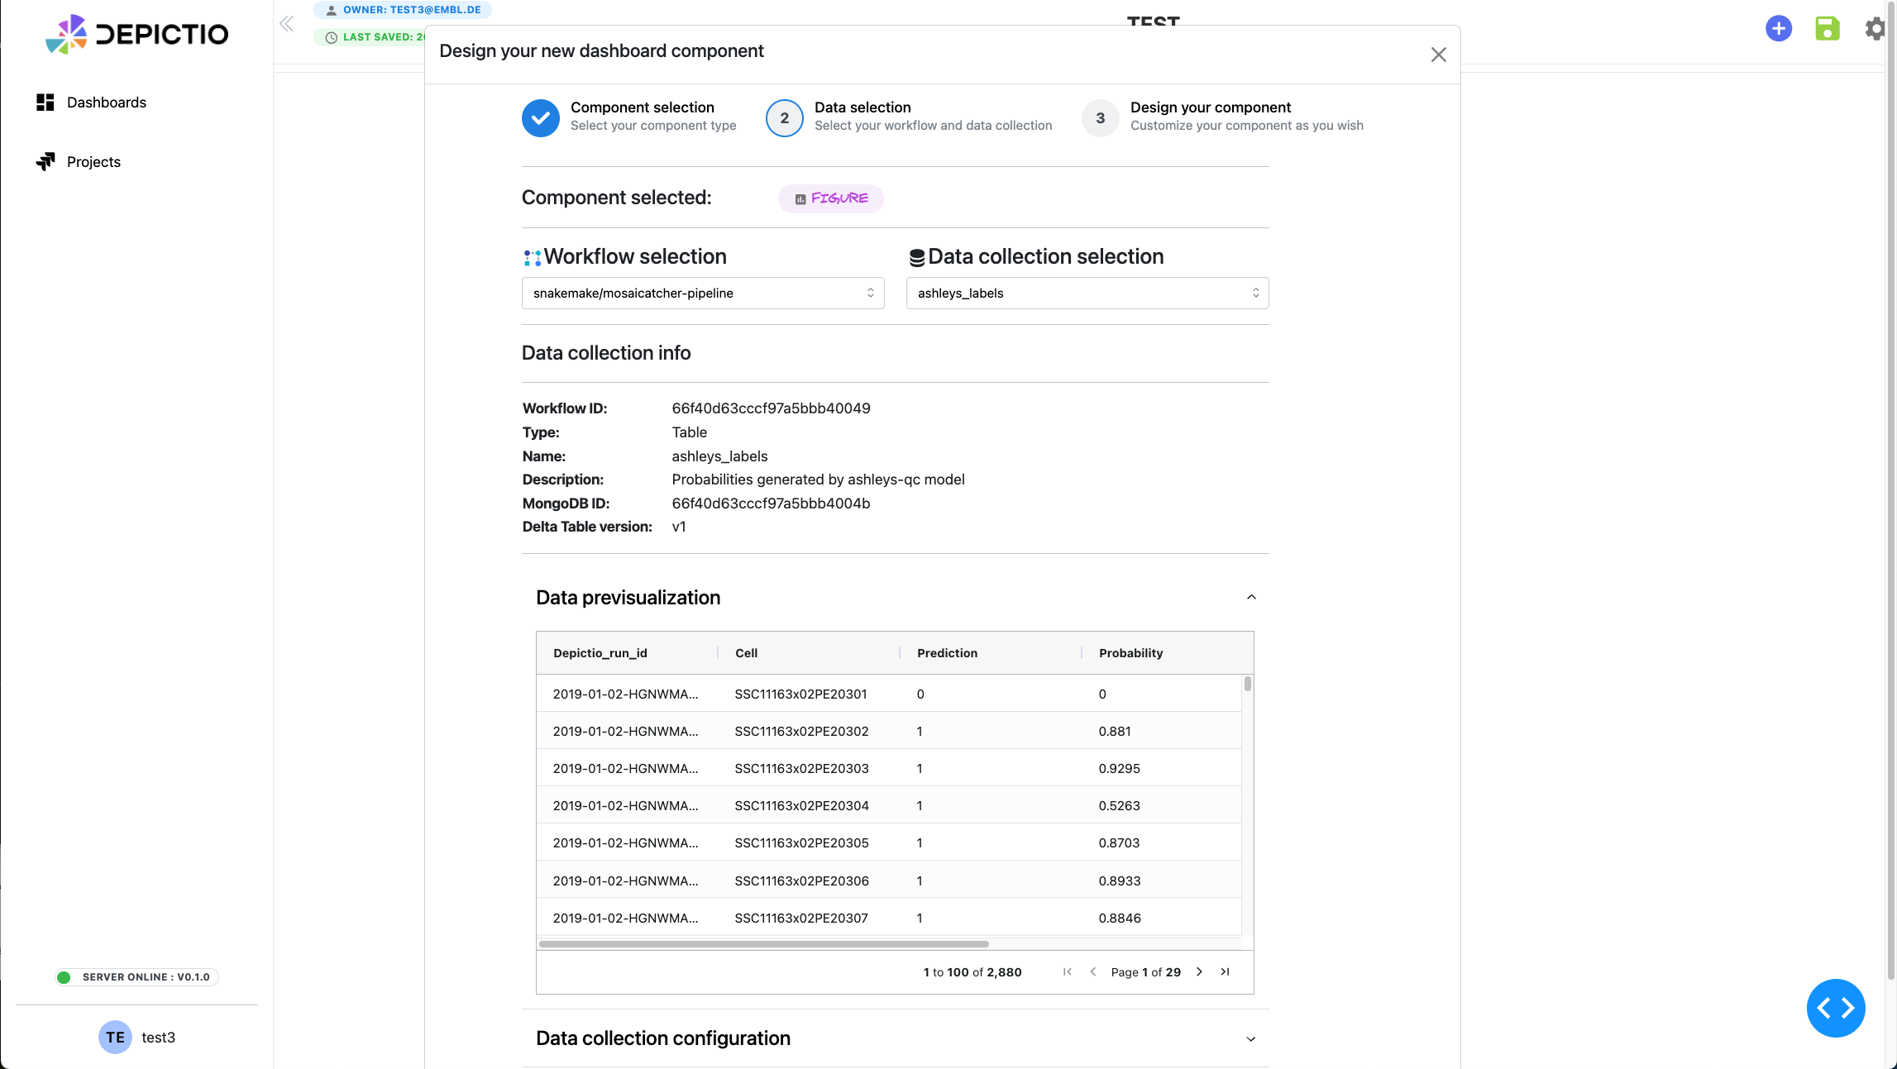Click cell SSC11163x02PE20307

tap(802, 919)
